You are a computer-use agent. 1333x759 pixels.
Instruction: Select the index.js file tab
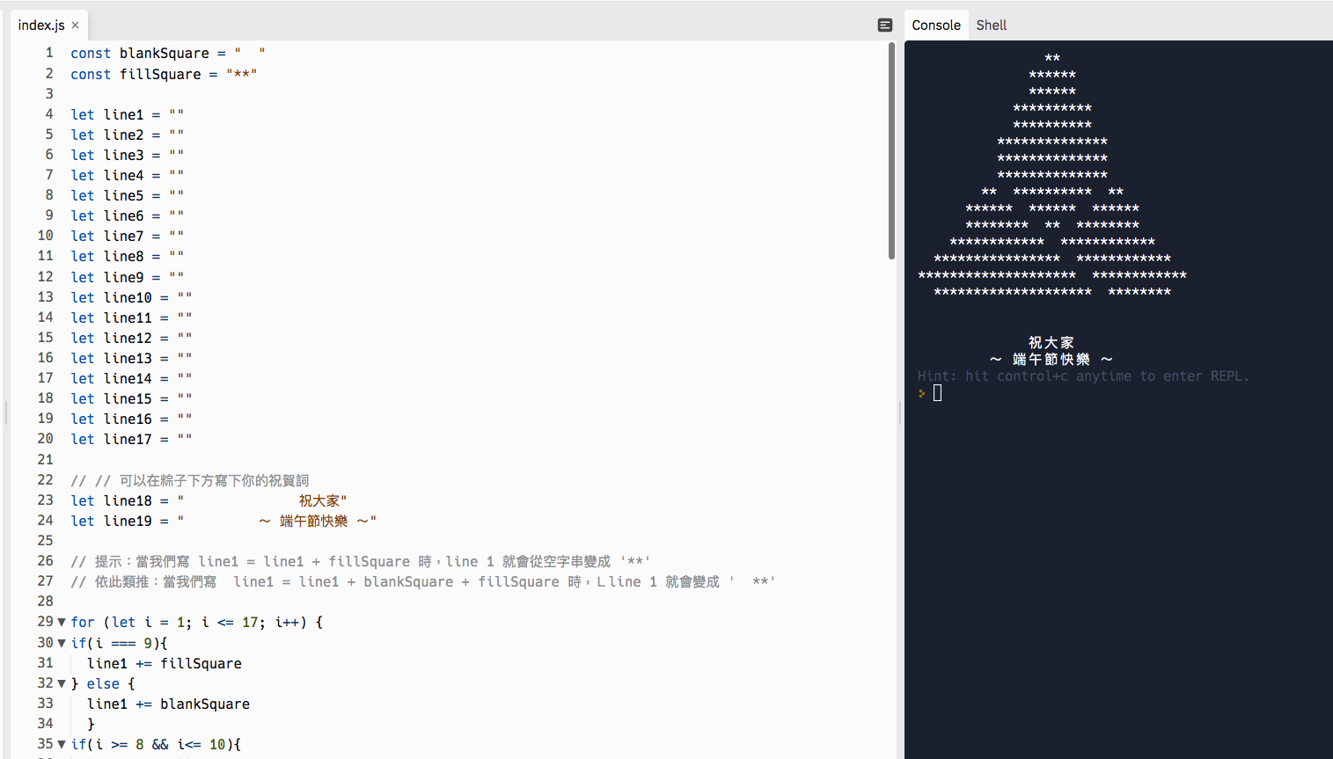click(x=40, y=26)
